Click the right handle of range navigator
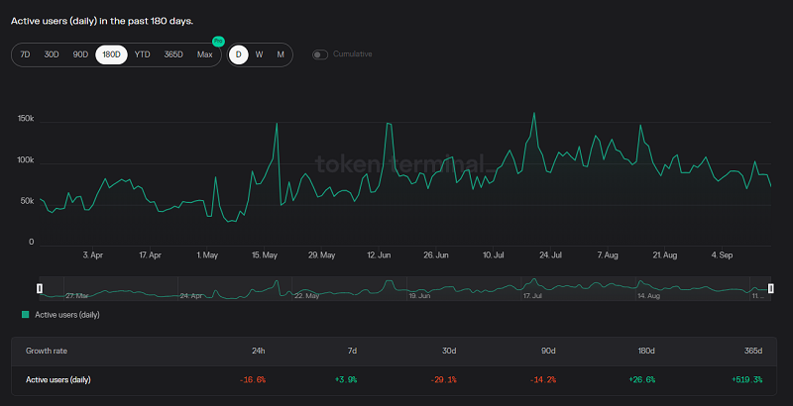The width and height of the screenshot is (793, 406). click(771, 288)
